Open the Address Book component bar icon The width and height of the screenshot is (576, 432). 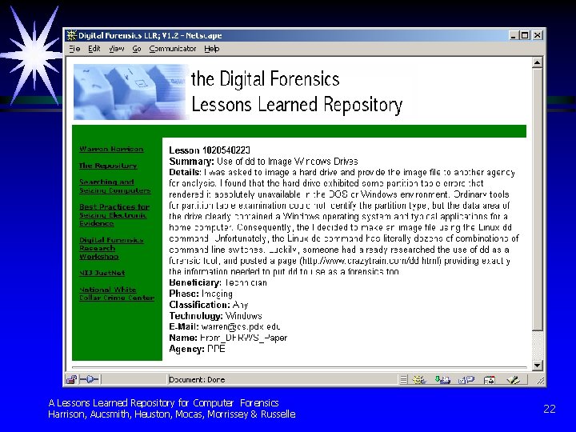click(490, 380)
